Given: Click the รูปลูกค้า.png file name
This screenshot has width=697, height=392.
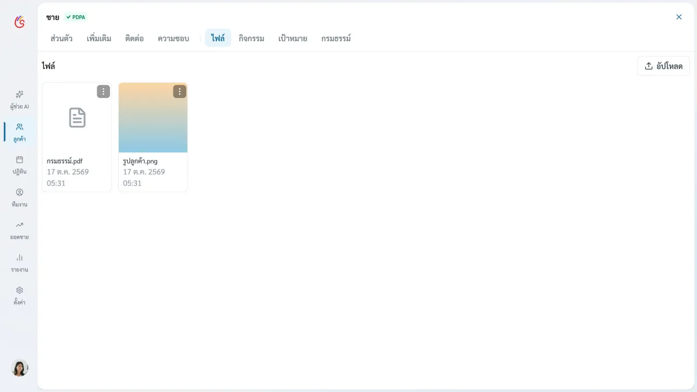Looking at the screenshot, I should click(140, 161).
